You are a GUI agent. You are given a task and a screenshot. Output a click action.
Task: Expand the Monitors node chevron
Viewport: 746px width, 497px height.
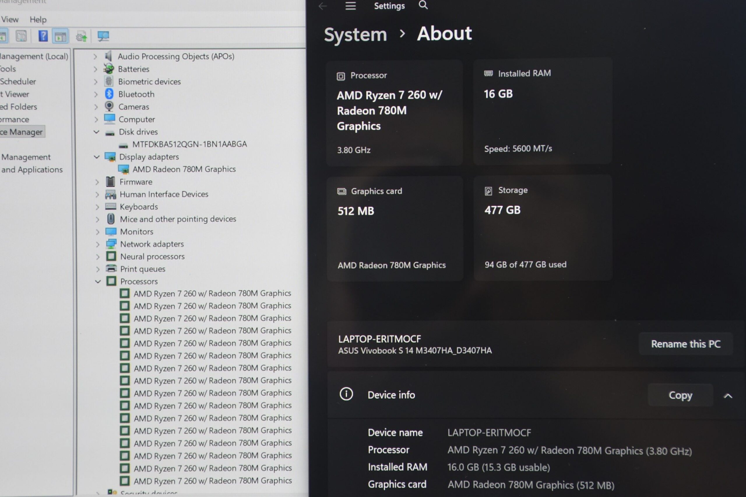(97, 232)
